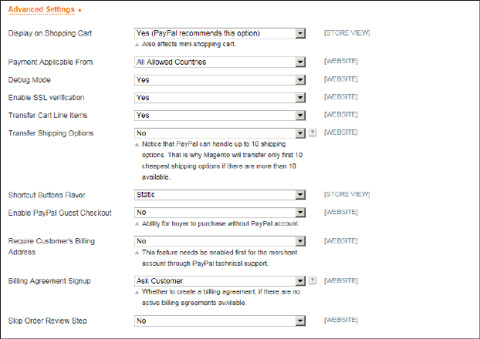Open the Enable PayPal Guest Checkout dropdown
Viewport: 480px width, 339px height.
click(220, 212)
